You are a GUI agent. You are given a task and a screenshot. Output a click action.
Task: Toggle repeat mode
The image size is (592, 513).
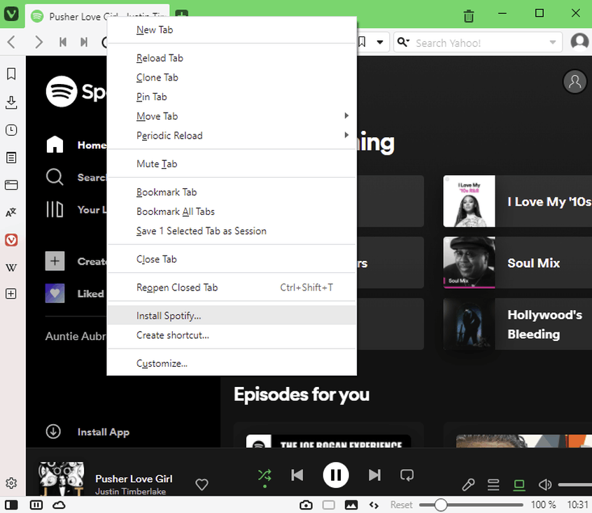pyautogui.click(x=407, y=475)
